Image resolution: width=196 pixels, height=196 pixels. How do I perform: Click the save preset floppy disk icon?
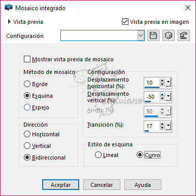(153, 35)
